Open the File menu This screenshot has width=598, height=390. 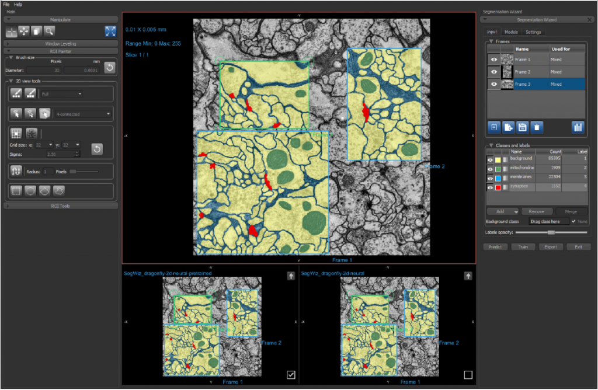point(6,5)
